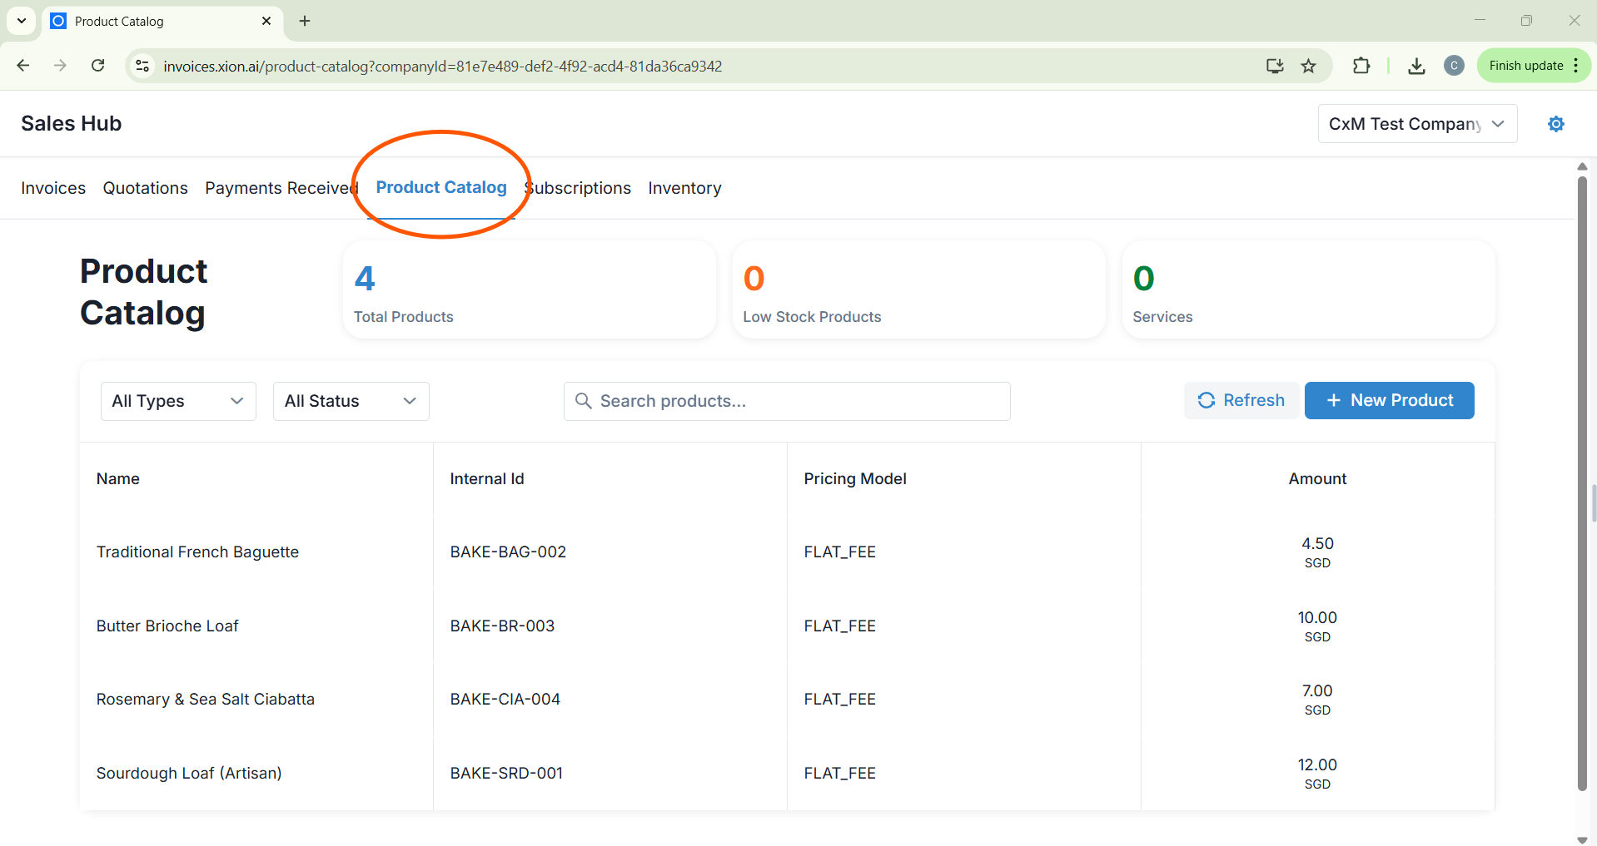Click the site information icon
Viewport: 1597px width, 846px height.
142,66
